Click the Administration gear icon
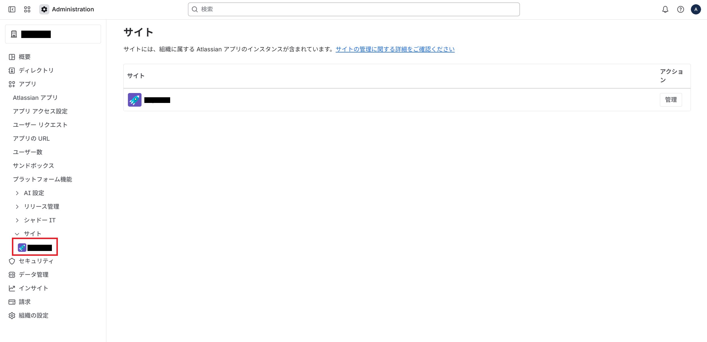The height and width of the screenshot is (342, 707). 44,9
